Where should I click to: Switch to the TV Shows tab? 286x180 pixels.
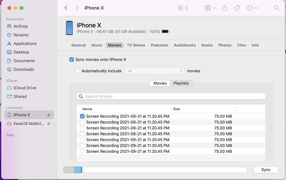136,45
